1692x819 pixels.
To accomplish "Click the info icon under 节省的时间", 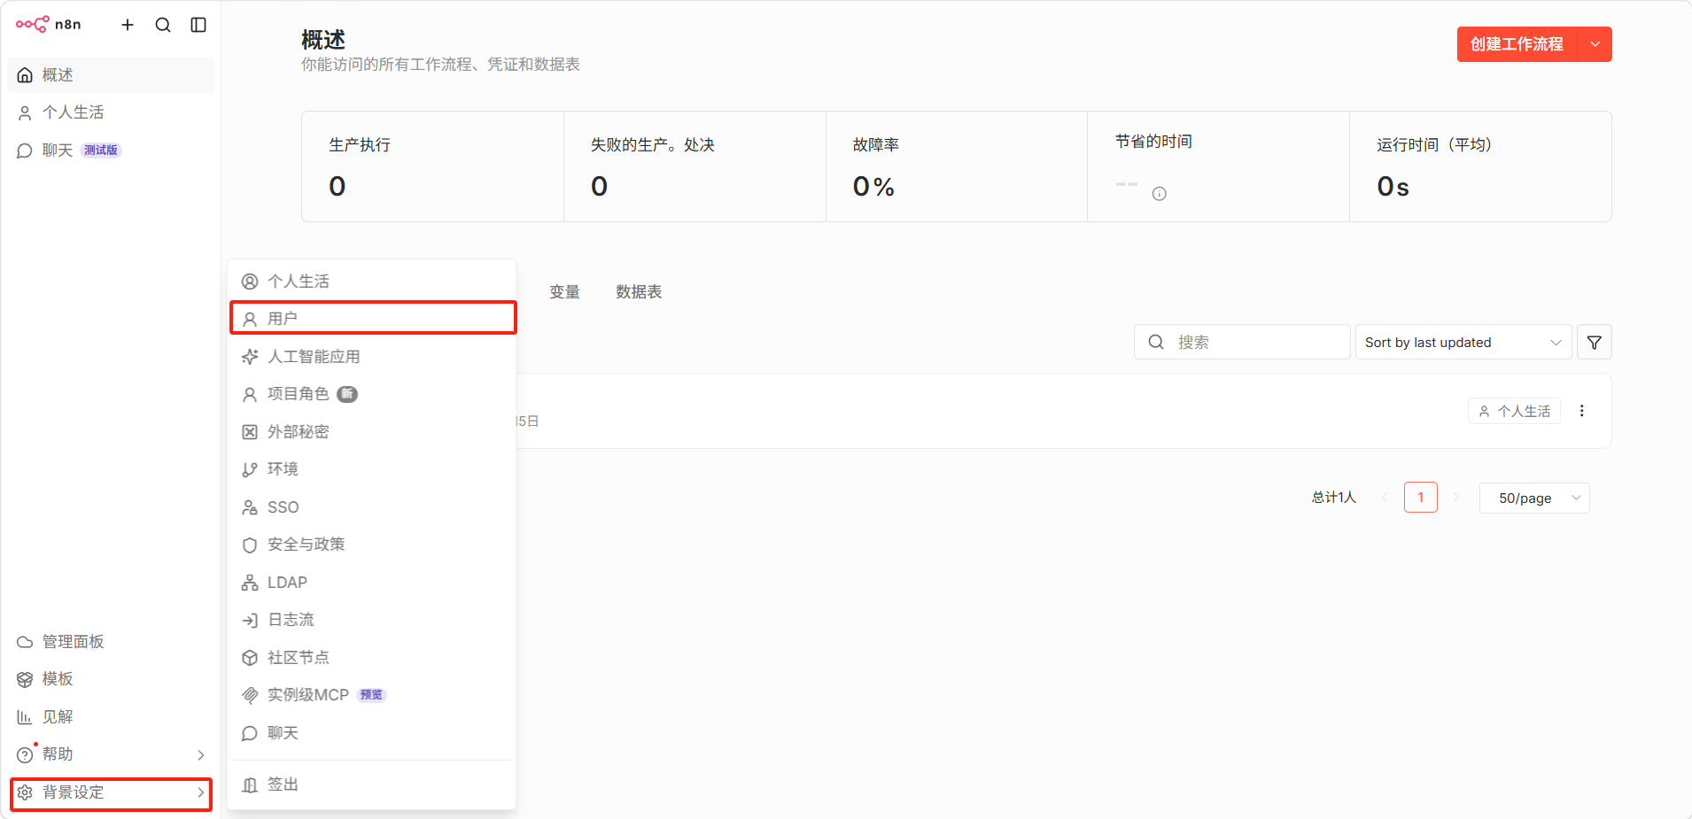I will click(1159, 194).
